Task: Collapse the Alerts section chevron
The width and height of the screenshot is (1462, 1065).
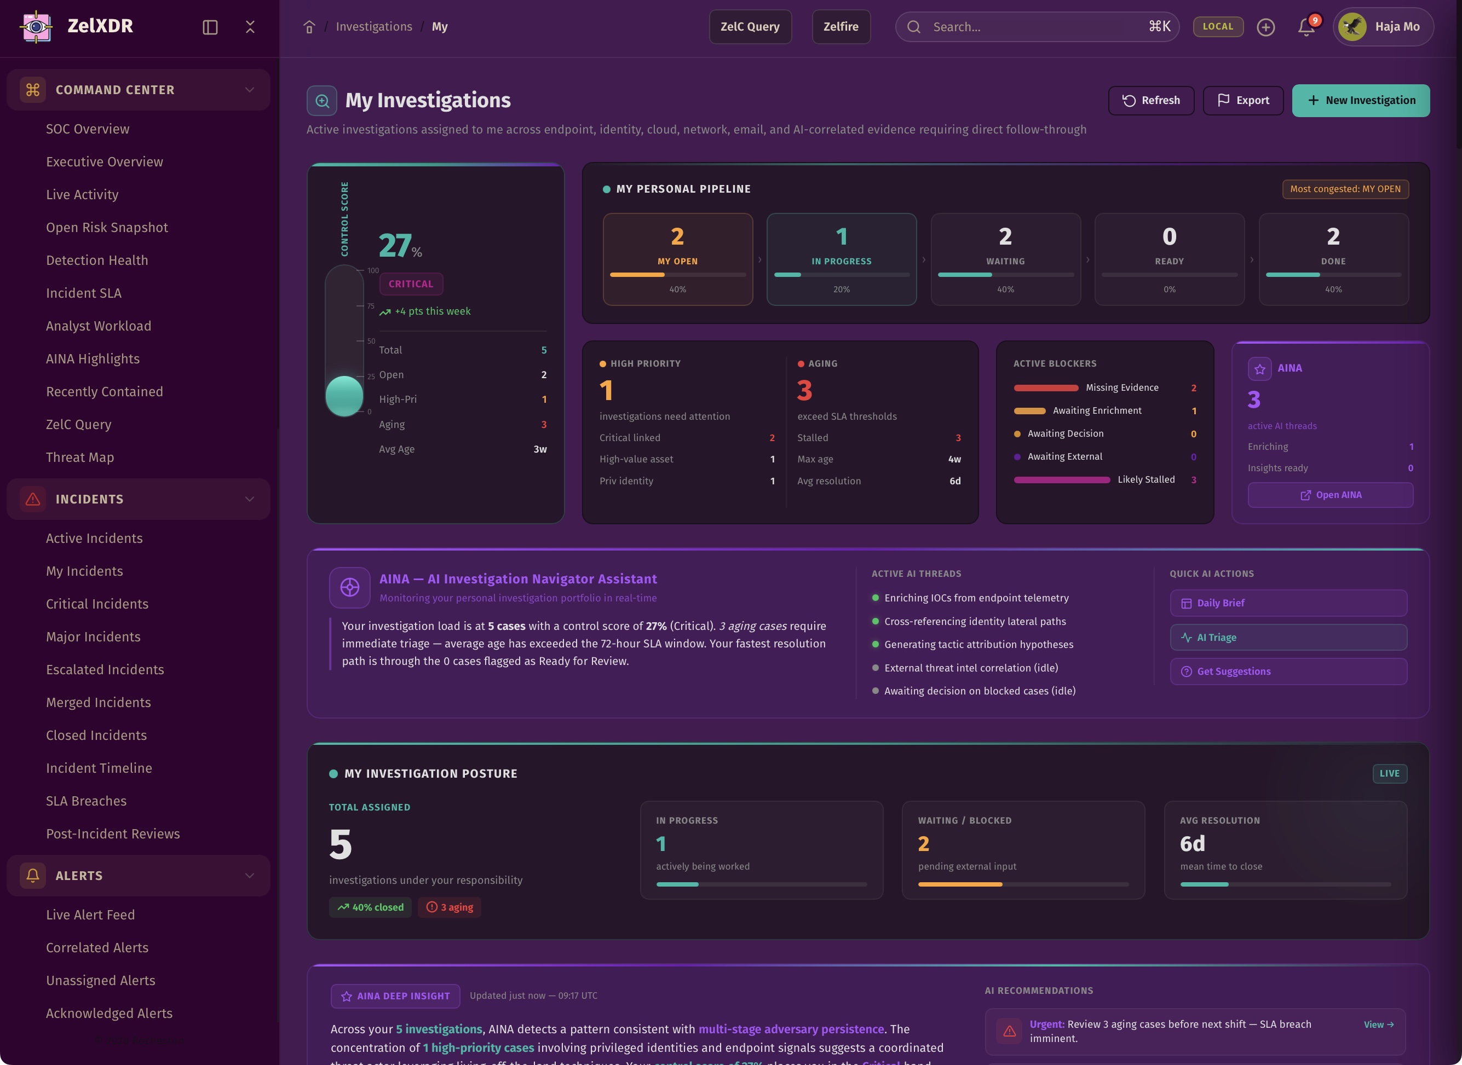Action: coord(250,876)
